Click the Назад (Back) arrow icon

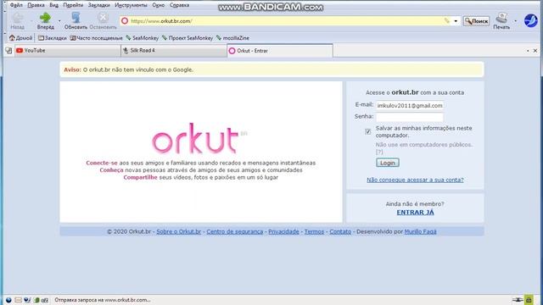tap(18, 18)
